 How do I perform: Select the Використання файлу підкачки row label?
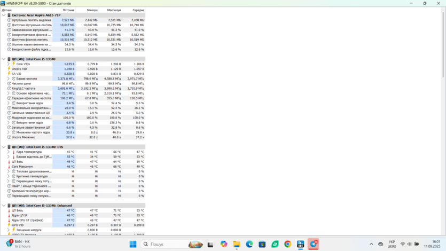pos(32,50)
